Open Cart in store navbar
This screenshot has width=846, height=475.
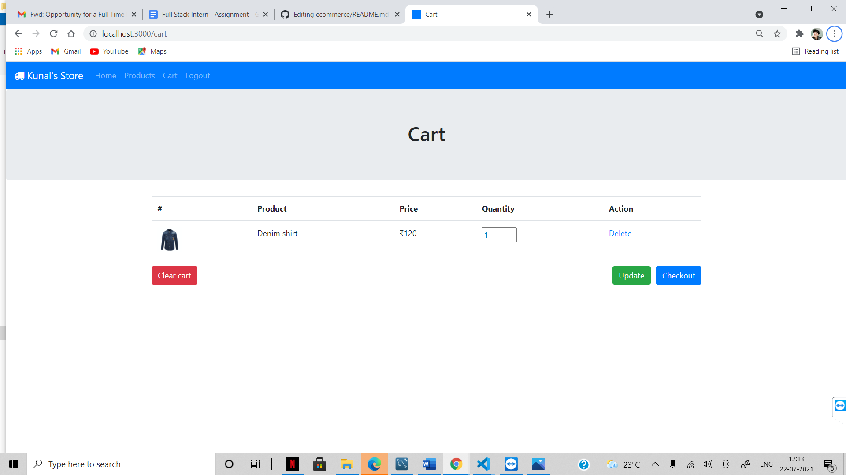(x=170, y=76)
